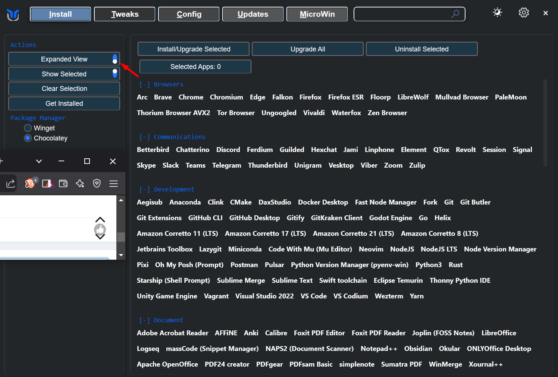Select Zen Browser app
Image resolution: width=558 pixels, height=377 pixels.
pyautogui.click(x=387, y=113)
